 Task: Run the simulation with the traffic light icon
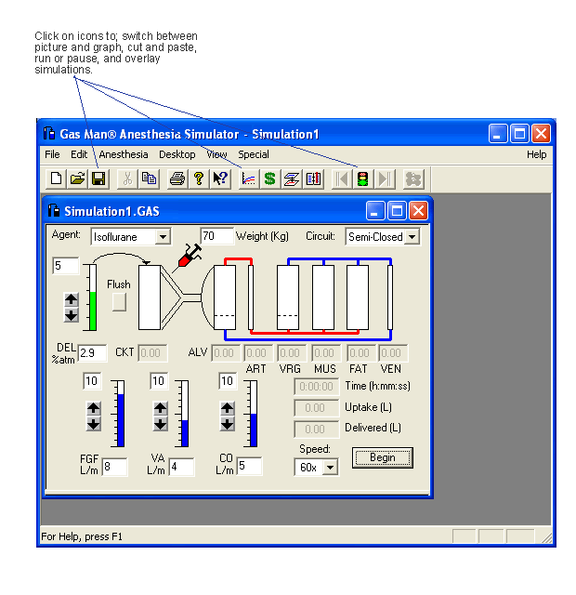click(x=363, y=178)
